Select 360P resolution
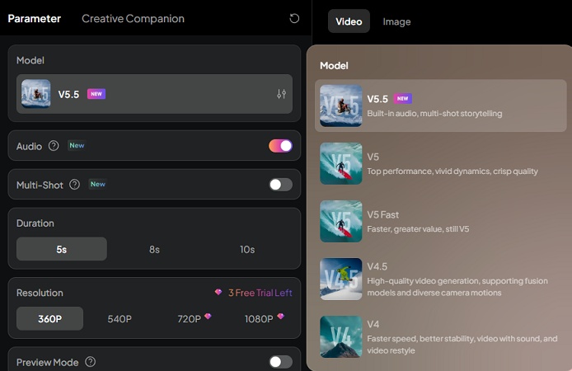The height and width of the screenshot is (371, 572). tap(49, 319)
